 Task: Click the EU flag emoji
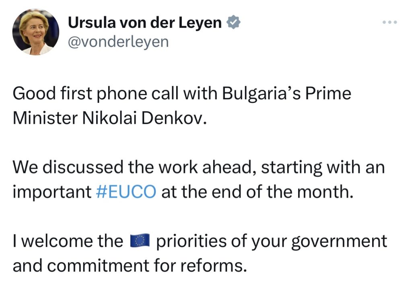pyautogui.click(x=140, y=241)
